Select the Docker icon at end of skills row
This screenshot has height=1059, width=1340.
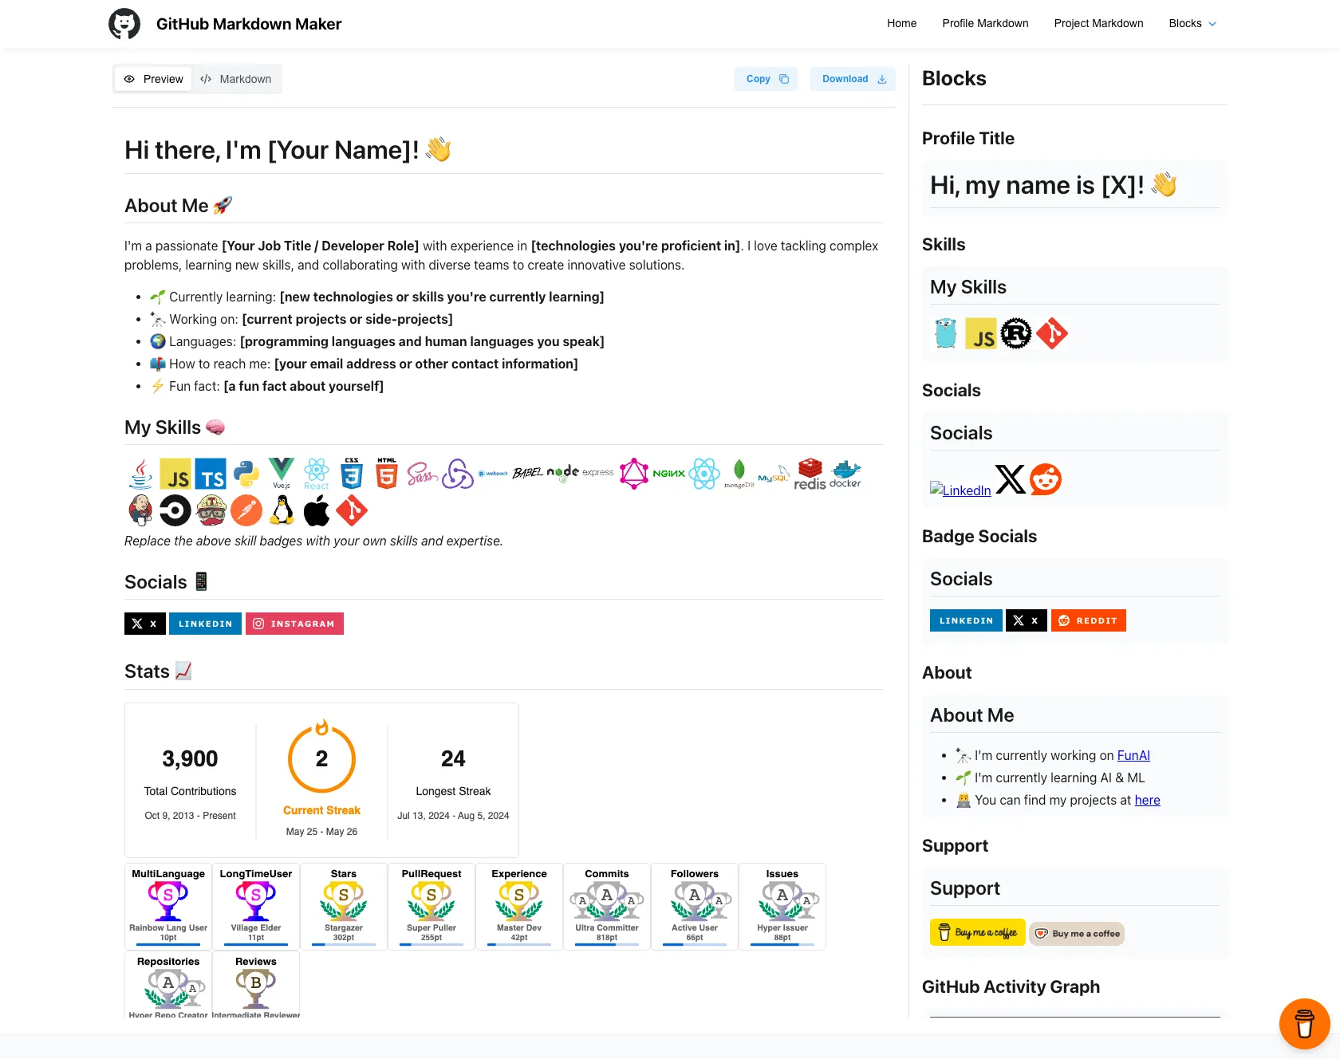[845, 473]
